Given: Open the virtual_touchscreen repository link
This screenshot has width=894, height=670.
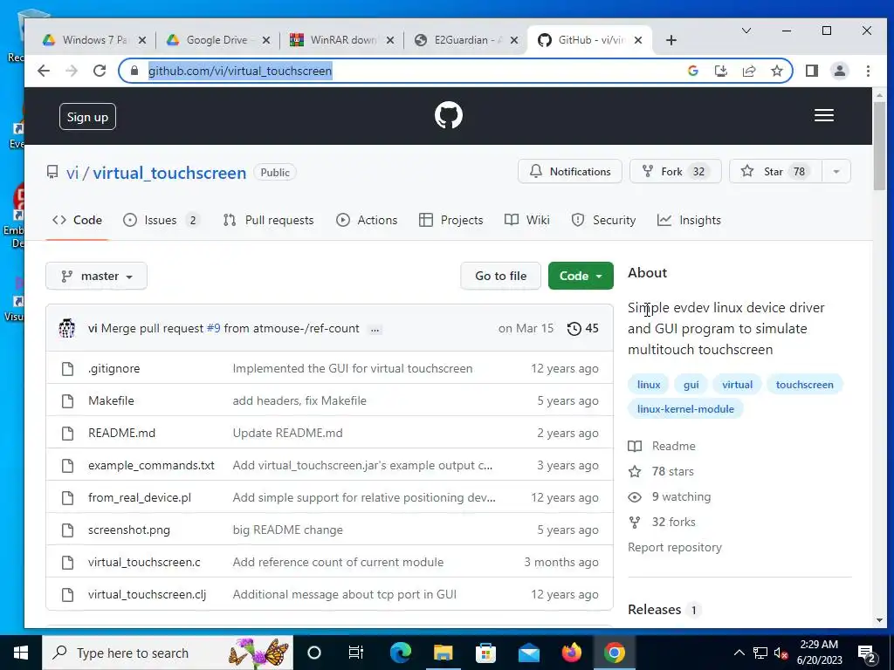Looking at the screenshot, I should click(x=169, y=173).
